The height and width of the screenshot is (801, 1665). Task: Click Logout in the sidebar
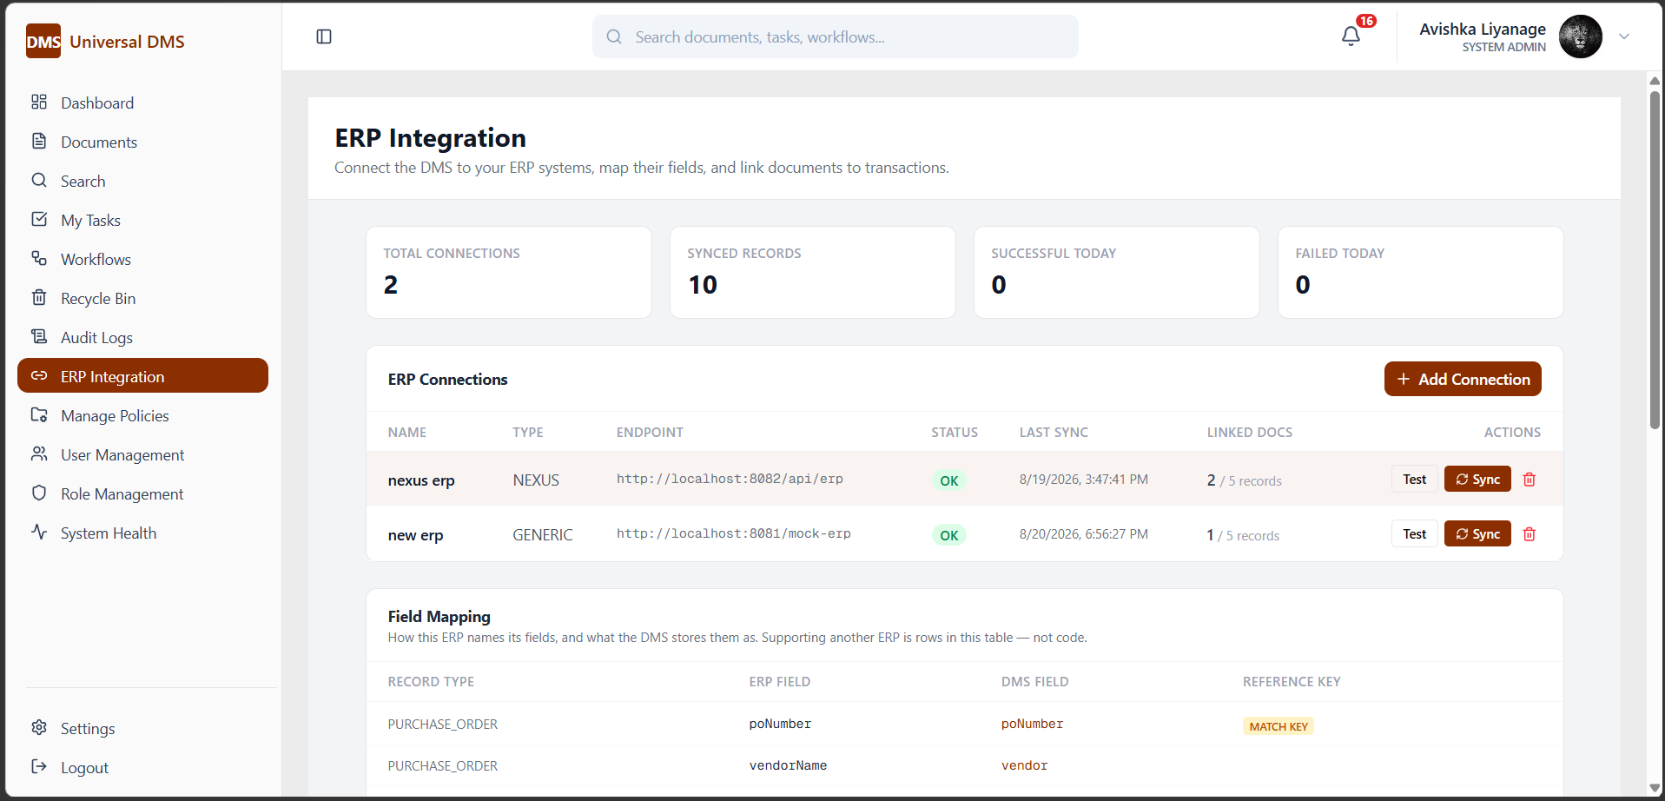tap(142, 767)
